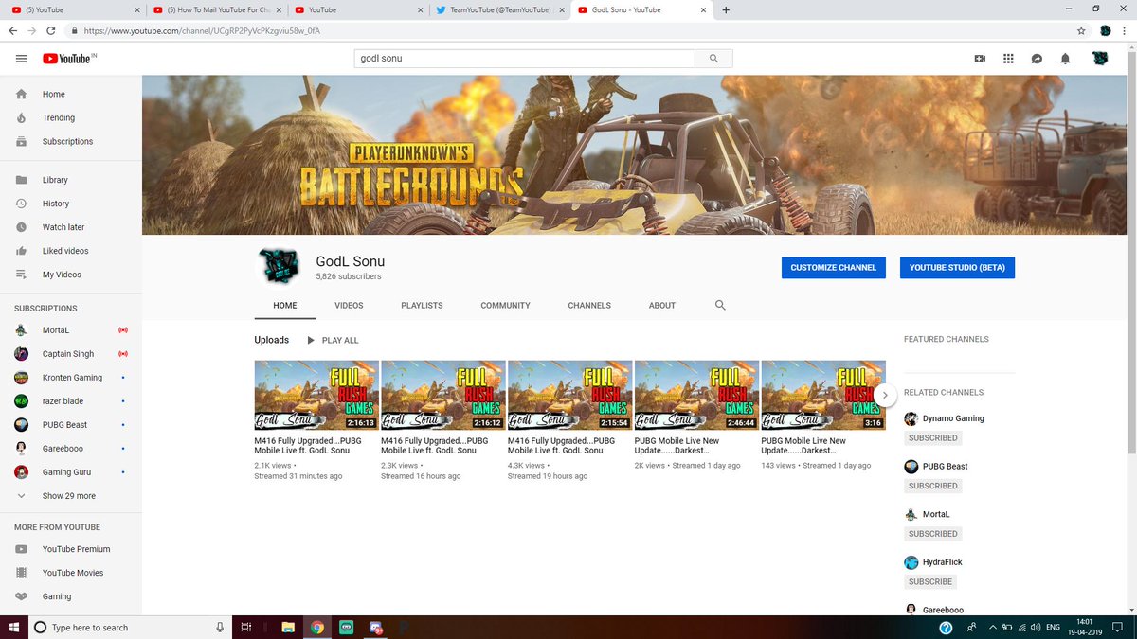Click the search magnifier button
Screen dimensions: 1137x639
point(713,59)
